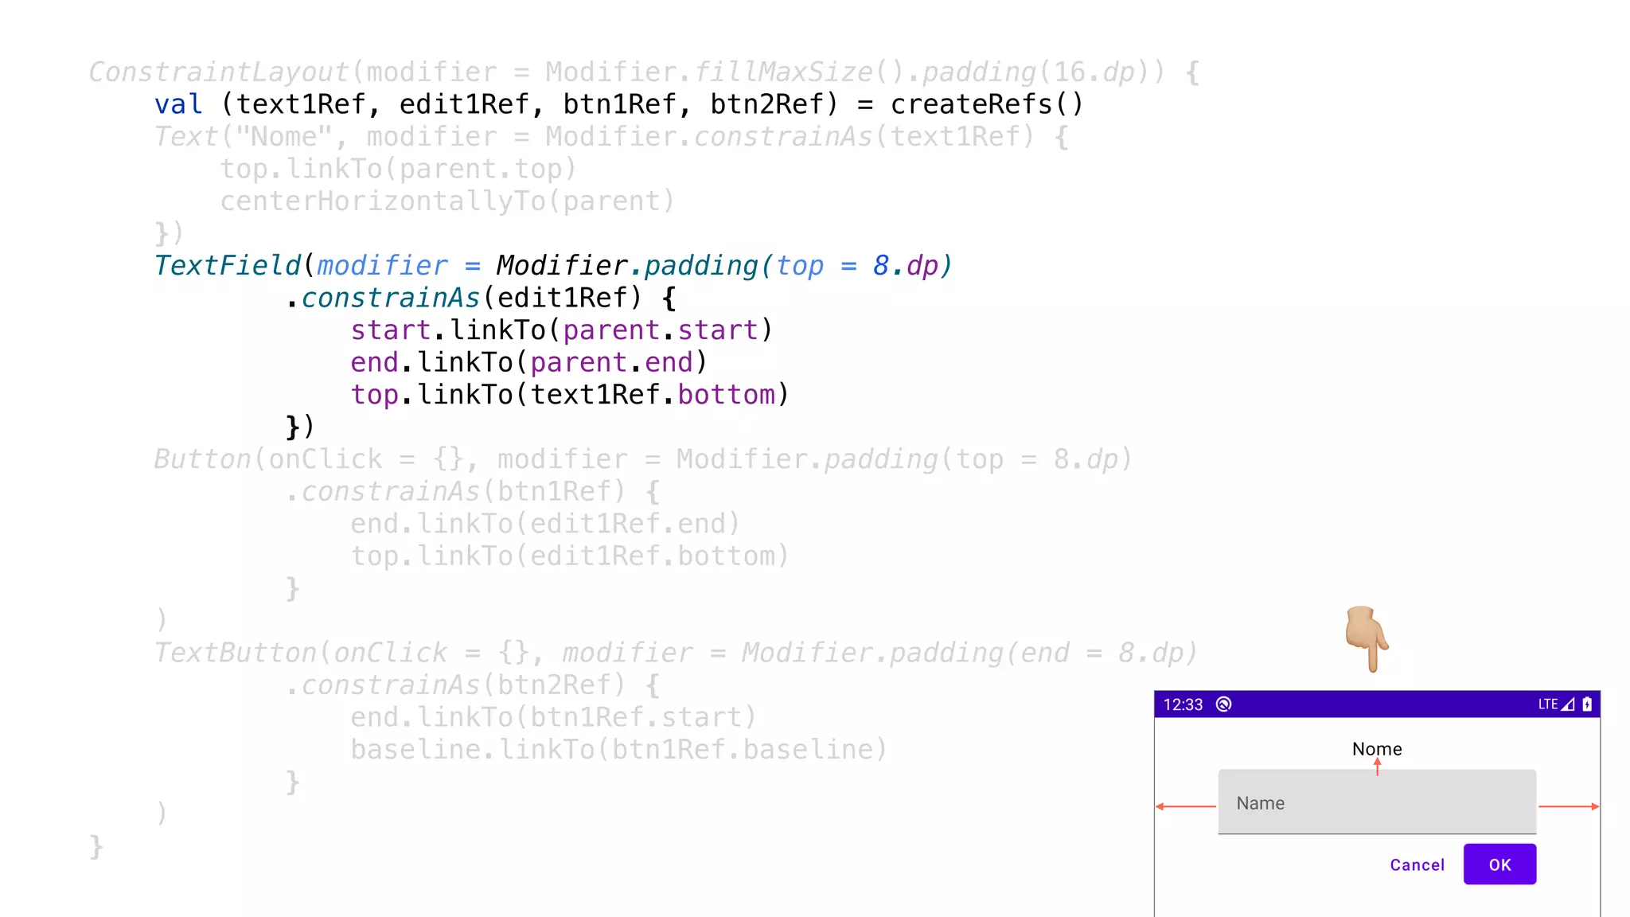The height and width of the screenshot is (917, 1630).
Task: Focus the Name text field
Action: 1377,802
